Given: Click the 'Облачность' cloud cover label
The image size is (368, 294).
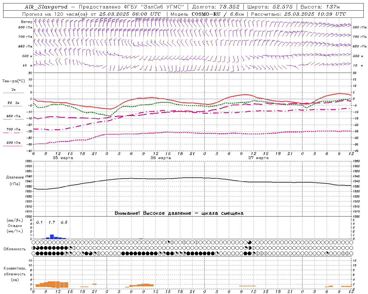Looking at the screenshot, I should click(15, 249).
